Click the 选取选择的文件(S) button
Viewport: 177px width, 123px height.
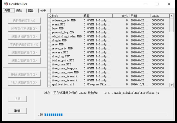tap(24, 37)
